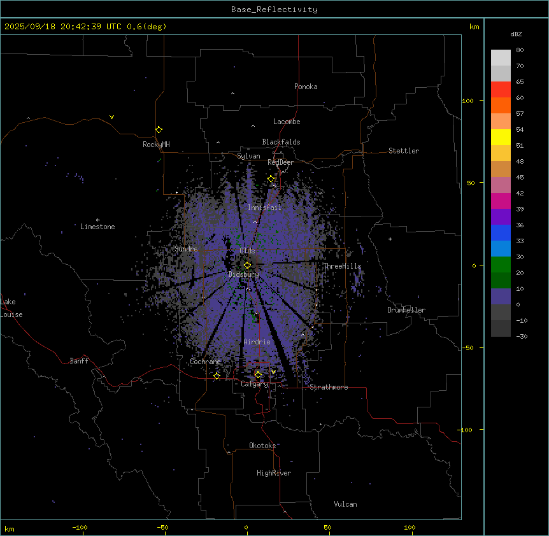This screenshot has width=549, height=536.
Task: Select the radar site diamond above Didsbury
Action: [x=248, y=265]
